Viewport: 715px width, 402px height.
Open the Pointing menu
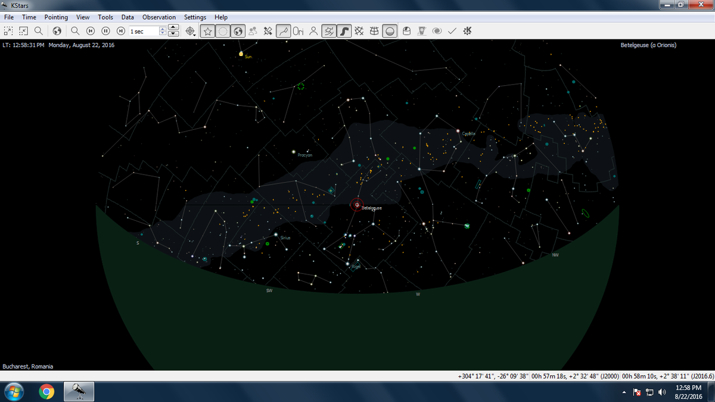coord(56,17)
